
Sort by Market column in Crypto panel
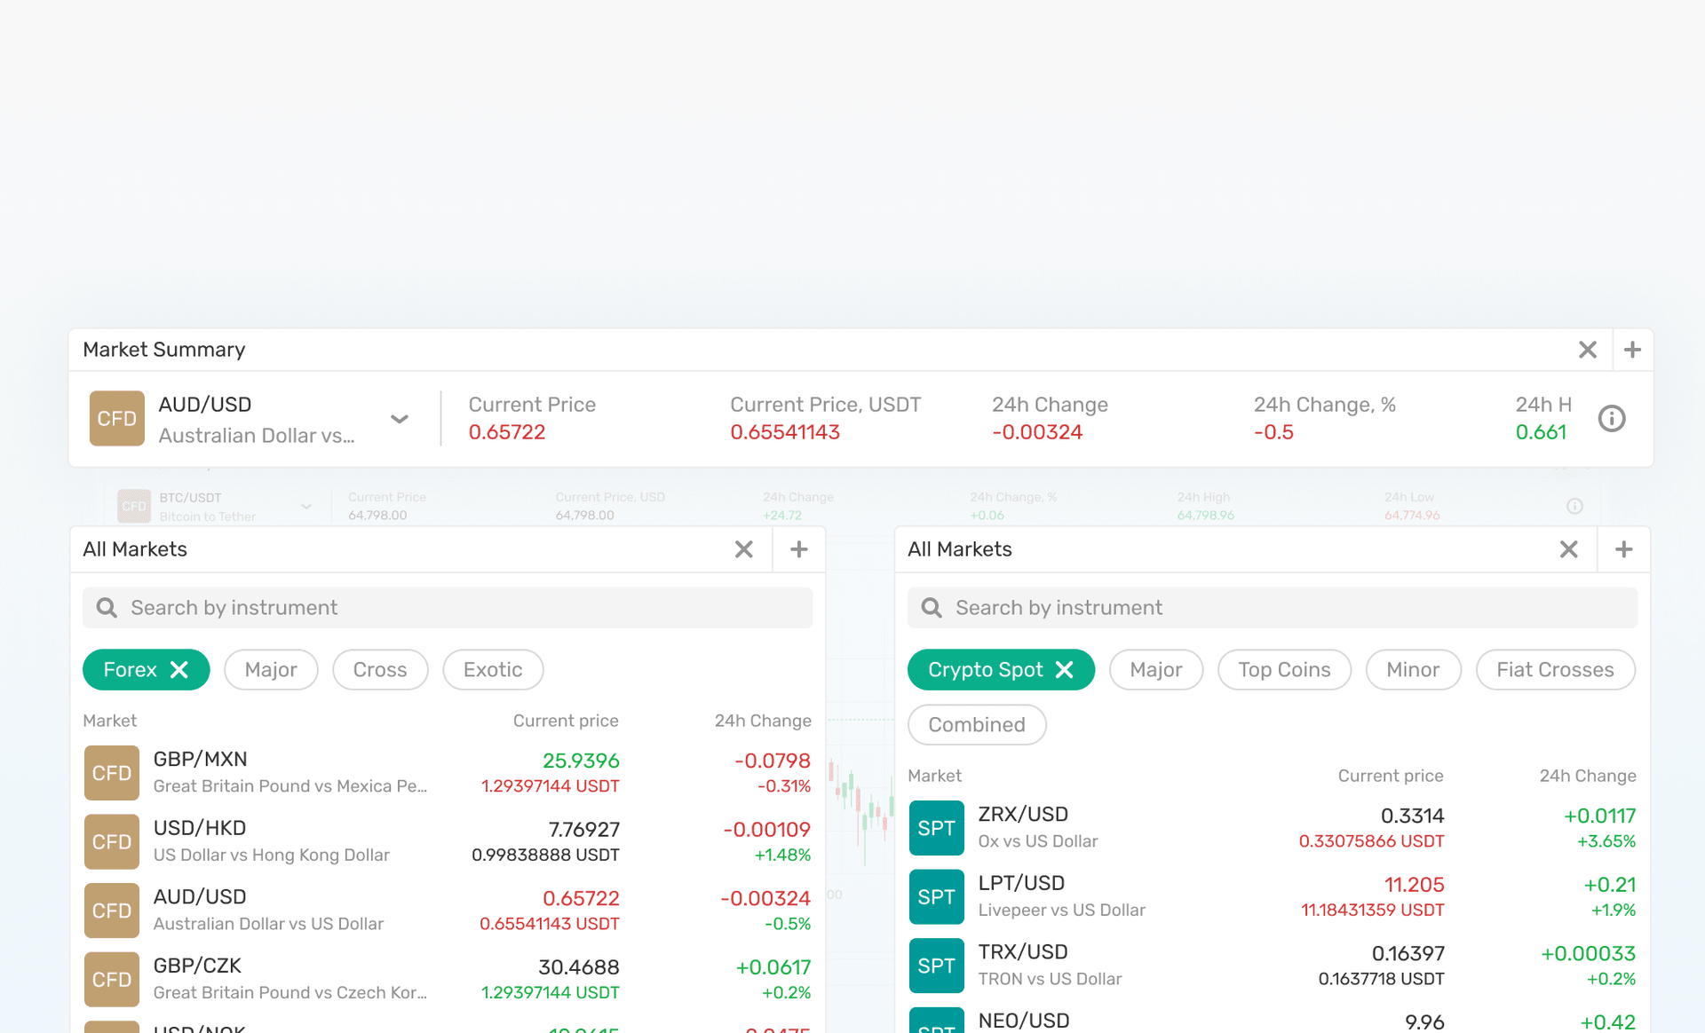[x=935, y=776]
